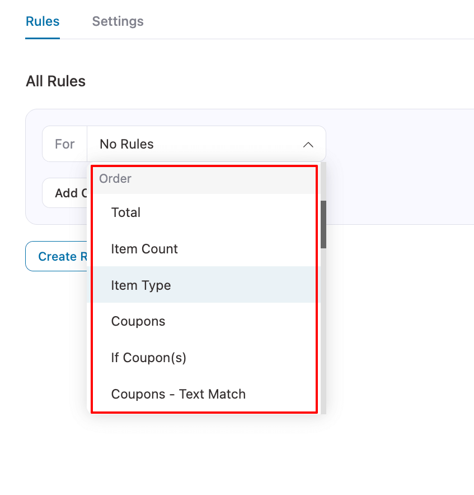
Task: Select Total from the Order list
Action: coord(126,212)
